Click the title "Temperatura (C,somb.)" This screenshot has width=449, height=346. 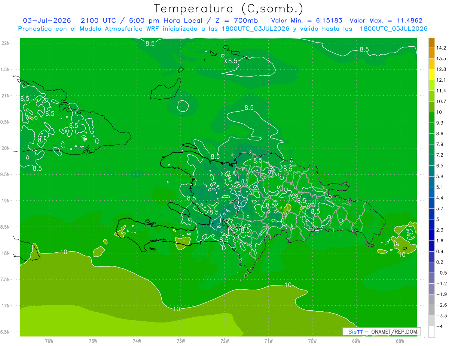click(228, 8)
